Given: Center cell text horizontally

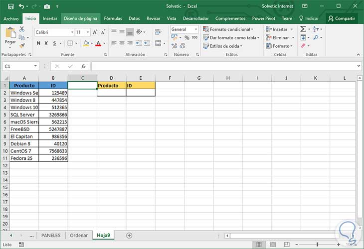Looking at the screenshot, I should (122, 43).
